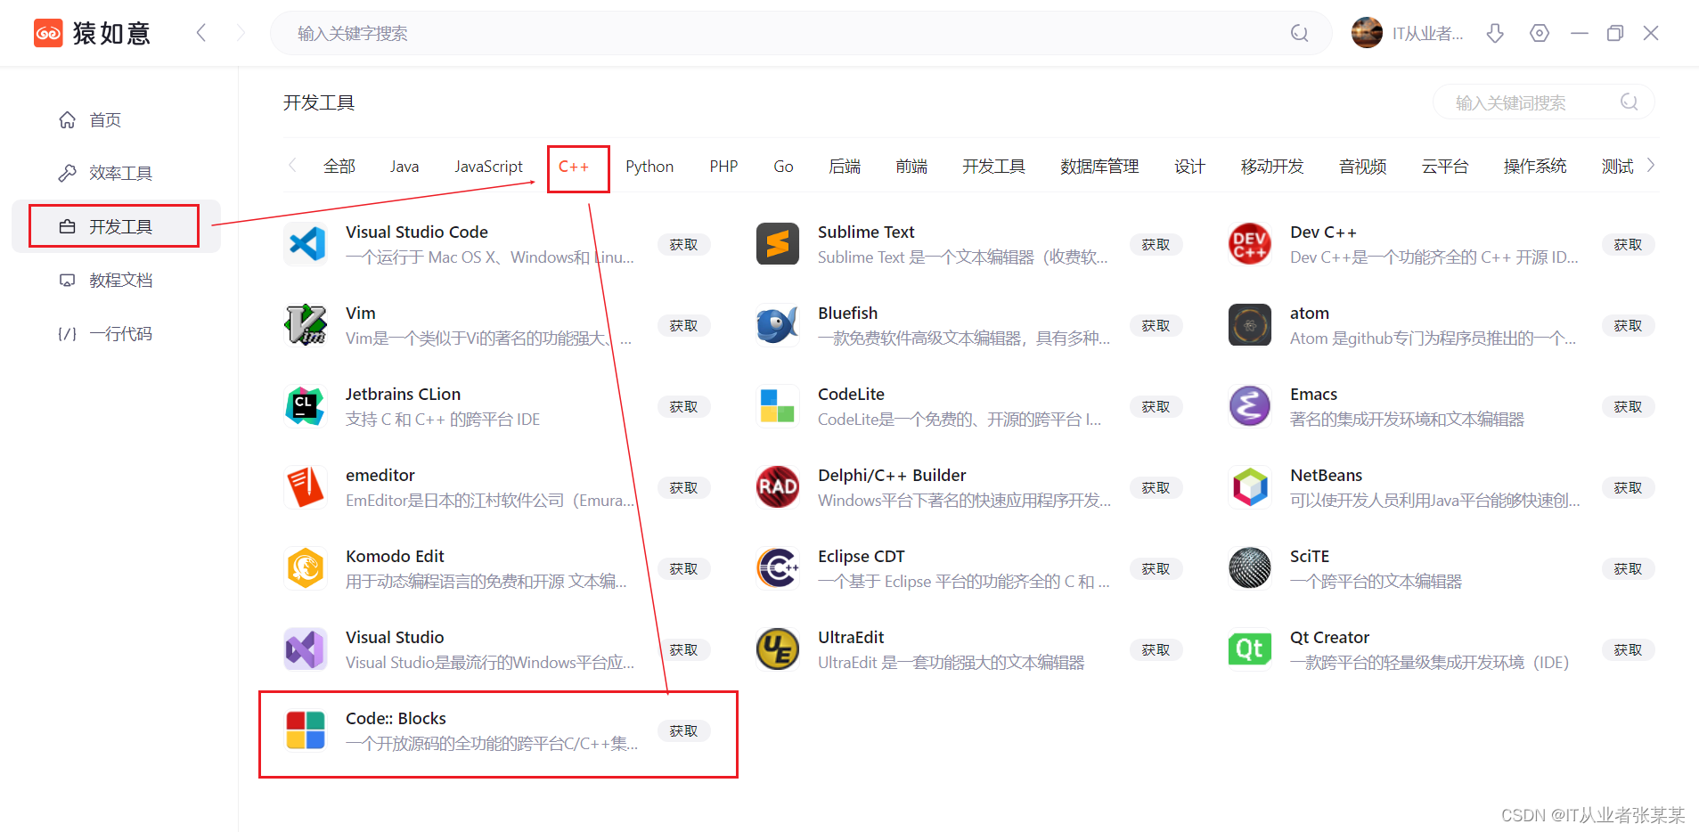The height and width of the screenshot is (832, 1699).
Task: Click the 猿如意 logo
Action: coord(92,33)
